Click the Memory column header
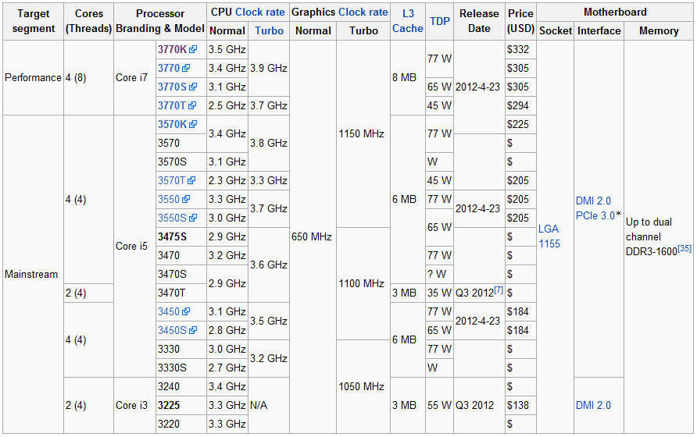Screen dimensions: 697x437 [659, 30]
